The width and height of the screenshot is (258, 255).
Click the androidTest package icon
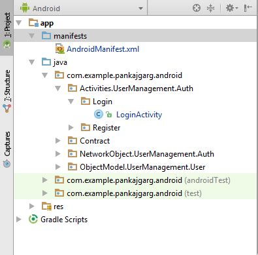(59, 180)
